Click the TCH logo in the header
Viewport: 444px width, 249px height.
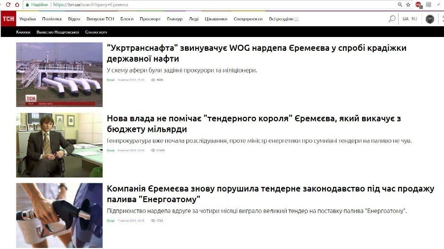(x=8, y=19)
